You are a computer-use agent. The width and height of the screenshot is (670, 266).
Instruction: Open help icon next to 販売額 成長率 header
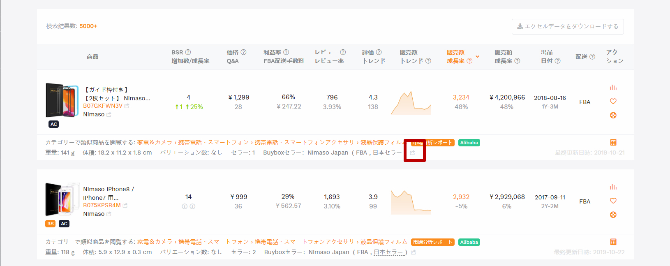click(517, 61)
